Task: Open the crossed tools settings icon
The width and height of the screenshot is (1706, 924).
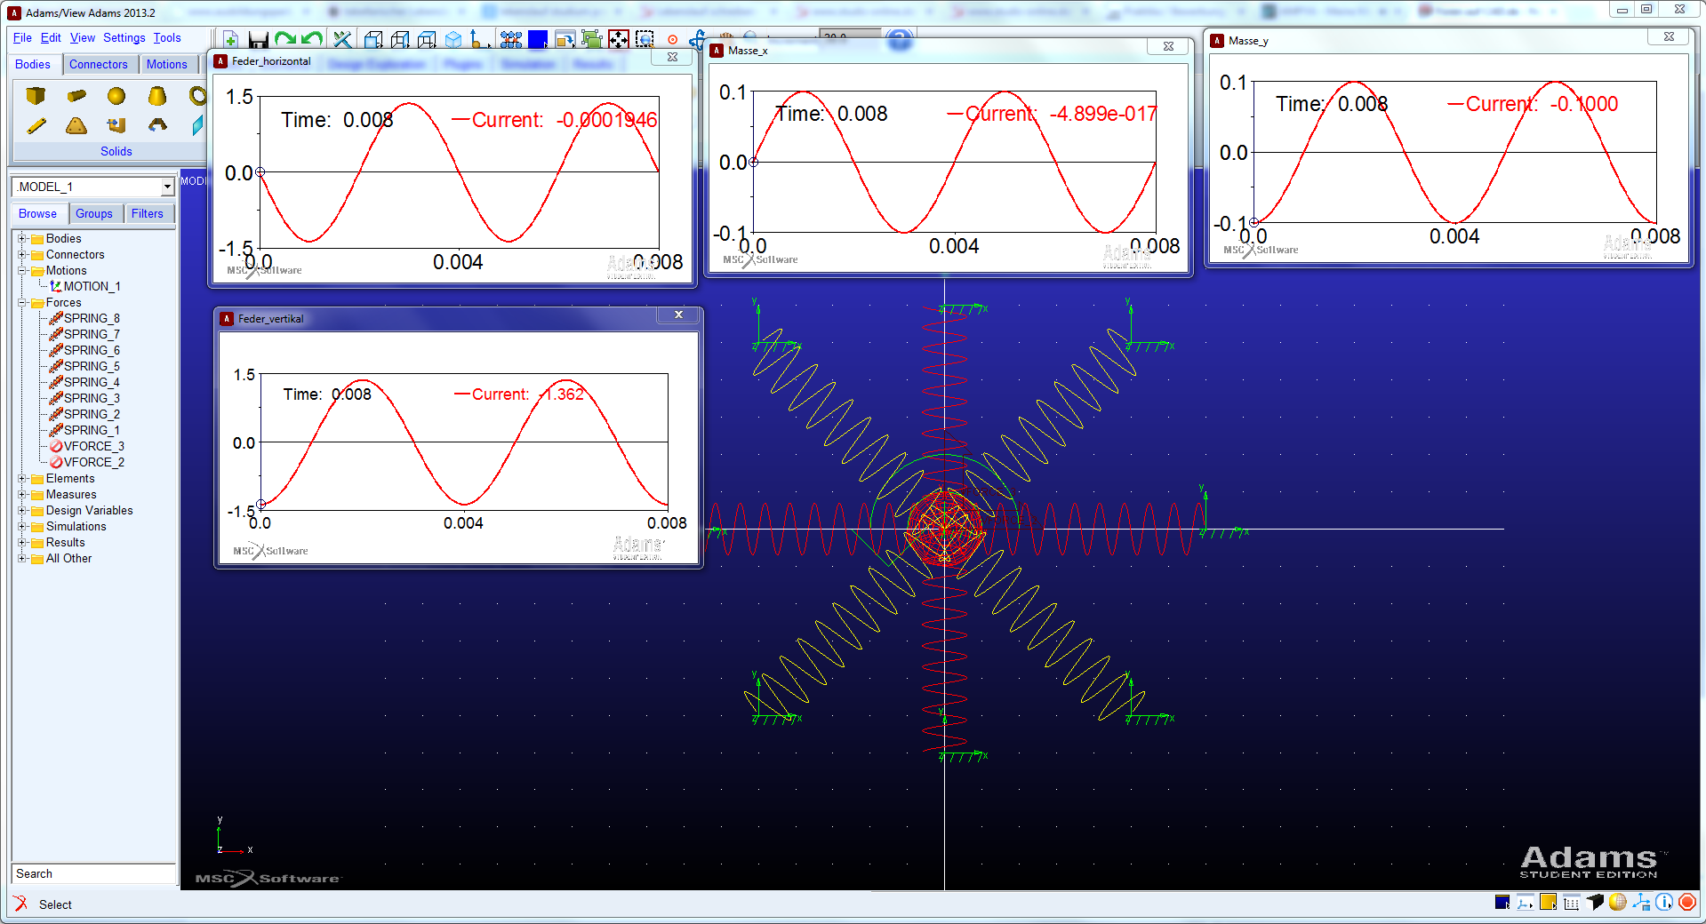Action: click(342, 40)
